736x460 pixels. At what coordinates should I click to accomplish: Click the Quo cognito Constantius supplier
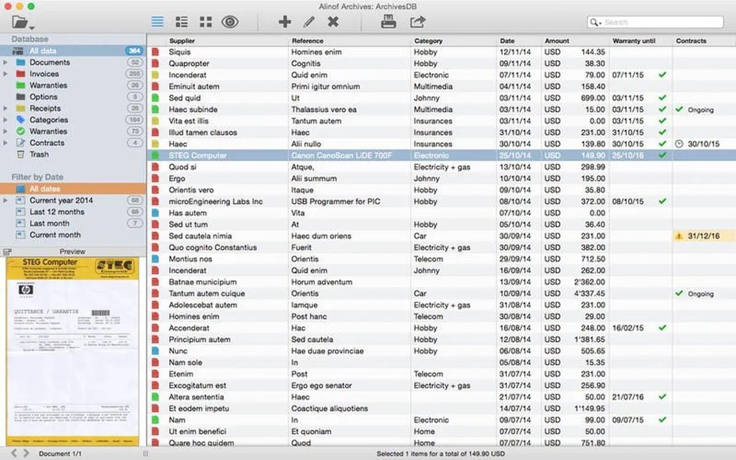click(213, 248)
